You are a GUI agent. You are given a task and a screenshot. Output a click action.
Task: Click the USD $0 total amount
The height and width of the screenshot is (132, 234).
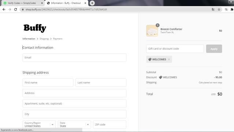coord(216,94)
